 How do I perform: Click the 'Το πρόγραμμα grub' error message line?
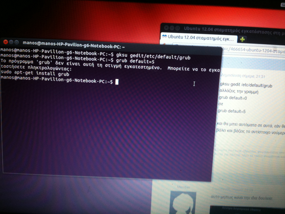[x=110, y=66]
